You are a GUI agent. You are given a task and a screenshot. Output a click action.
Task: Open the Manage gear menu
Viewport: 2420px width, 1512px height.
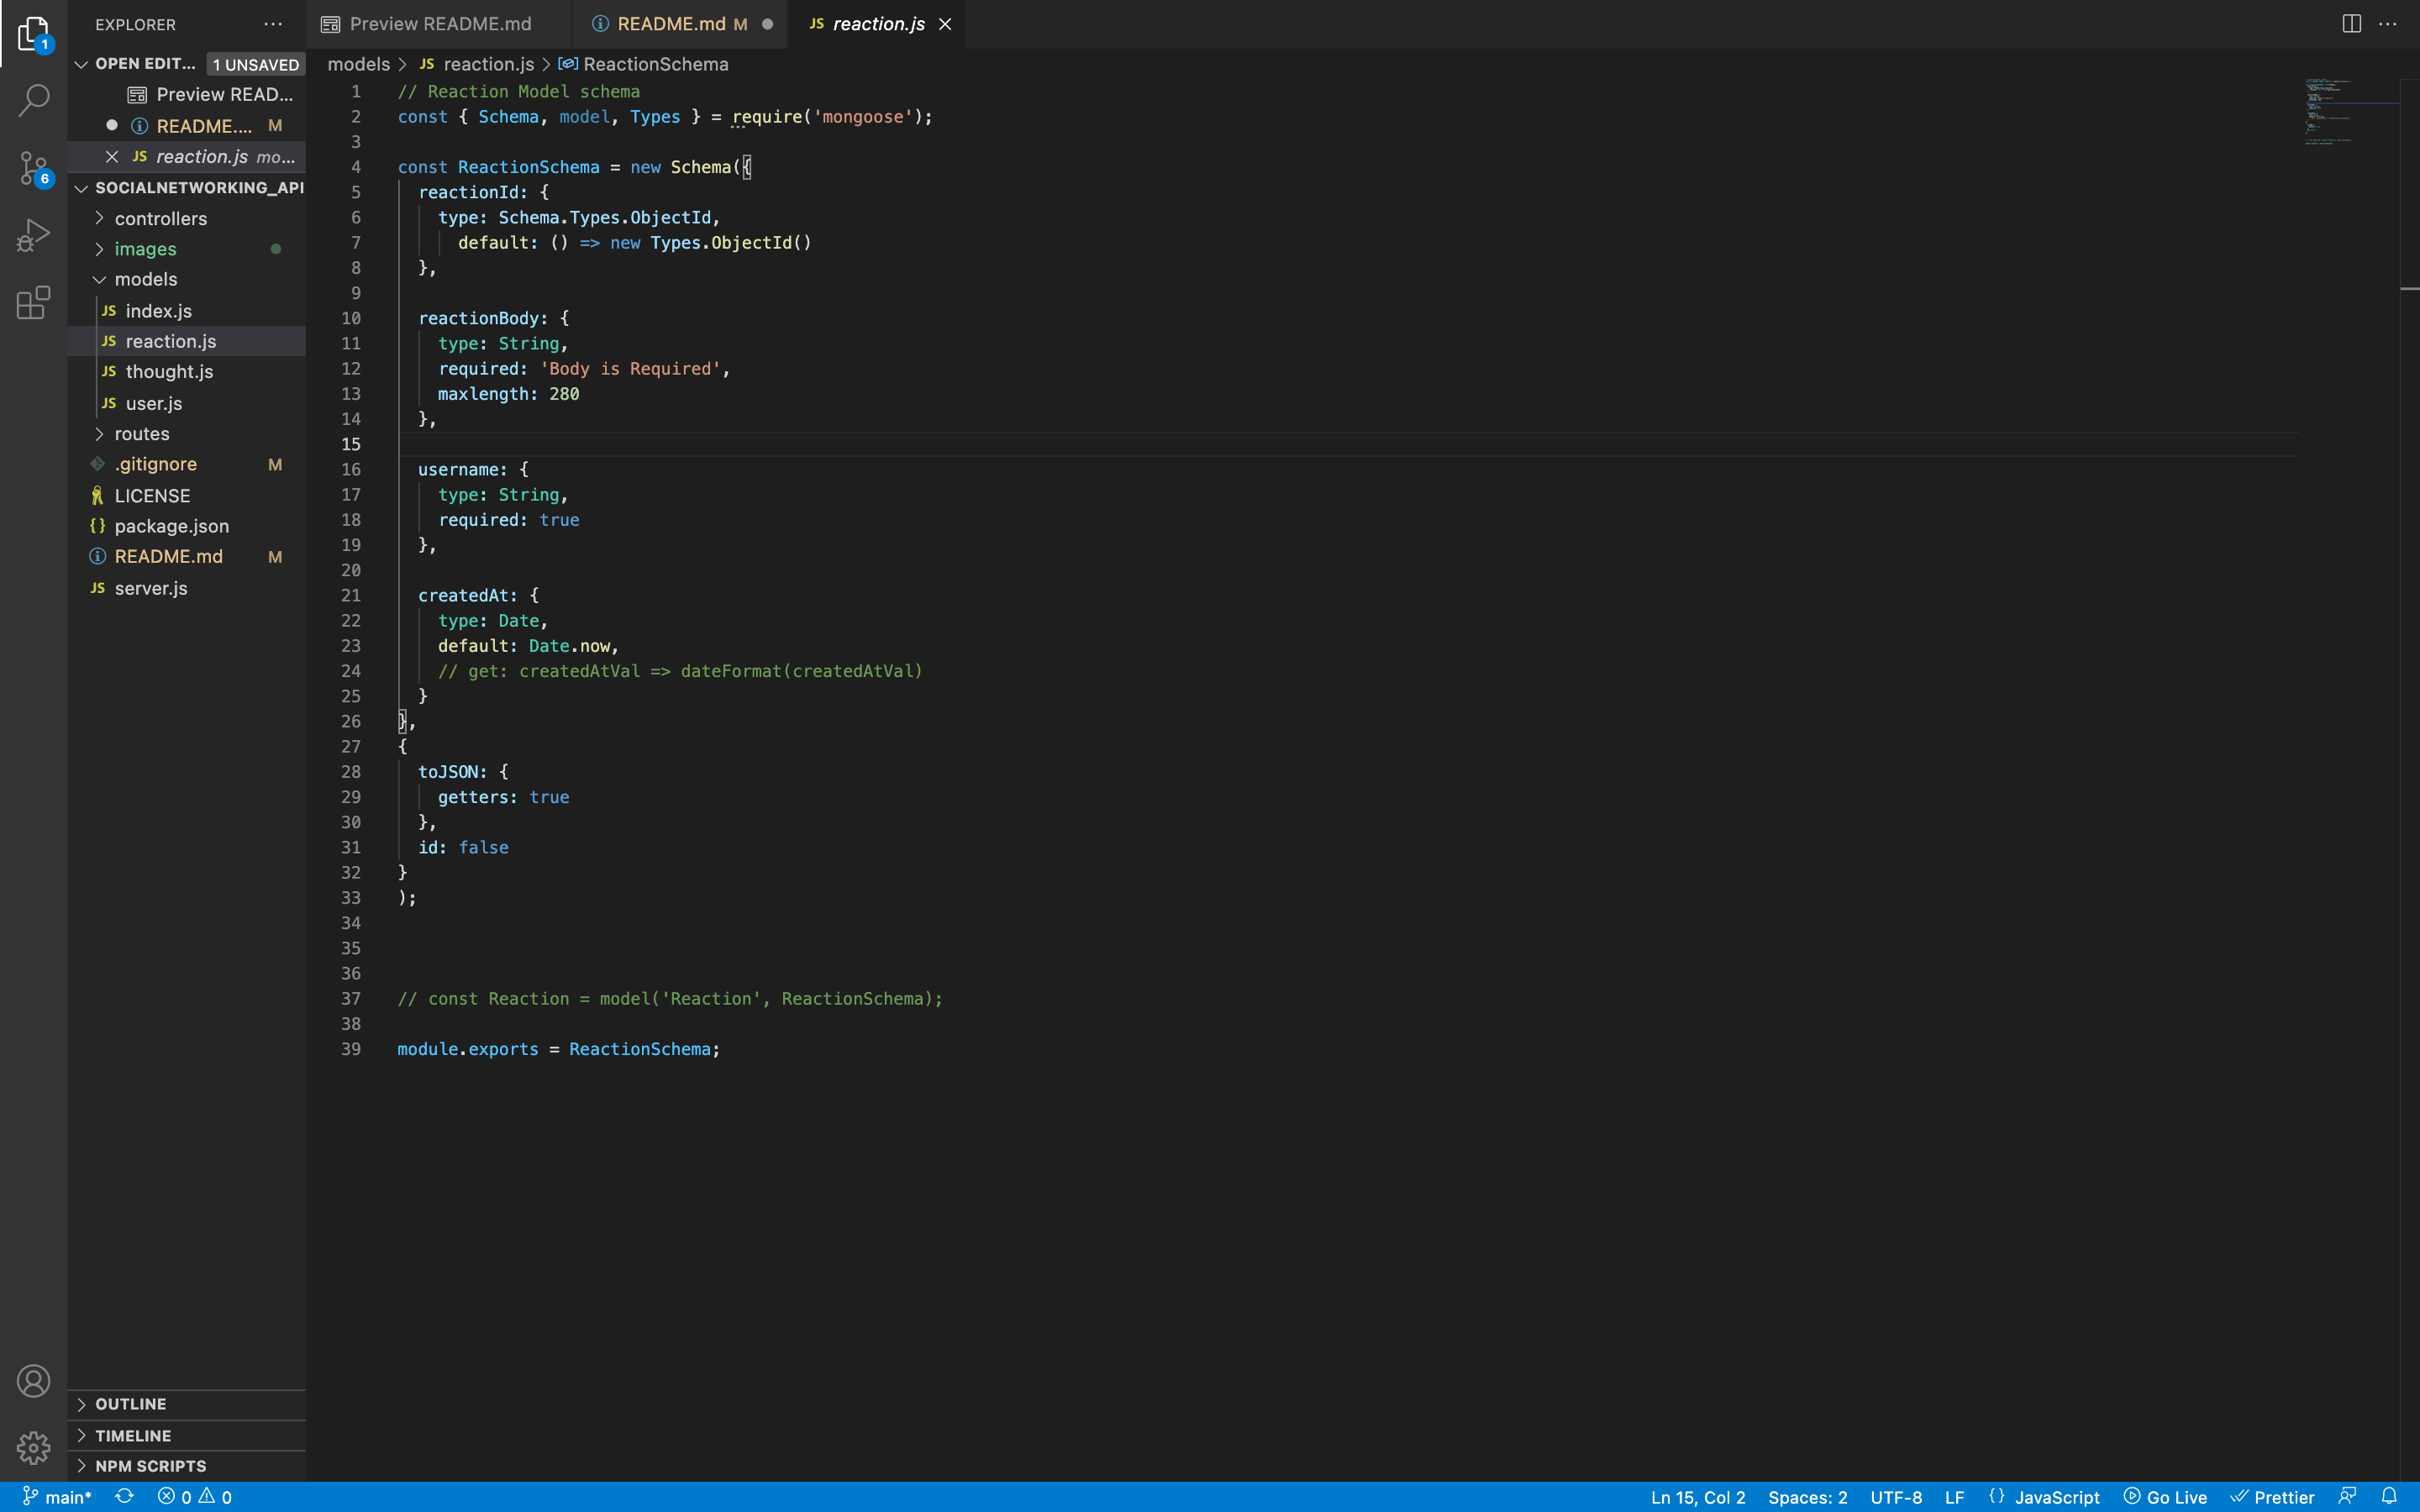[x=34, y=1447]
